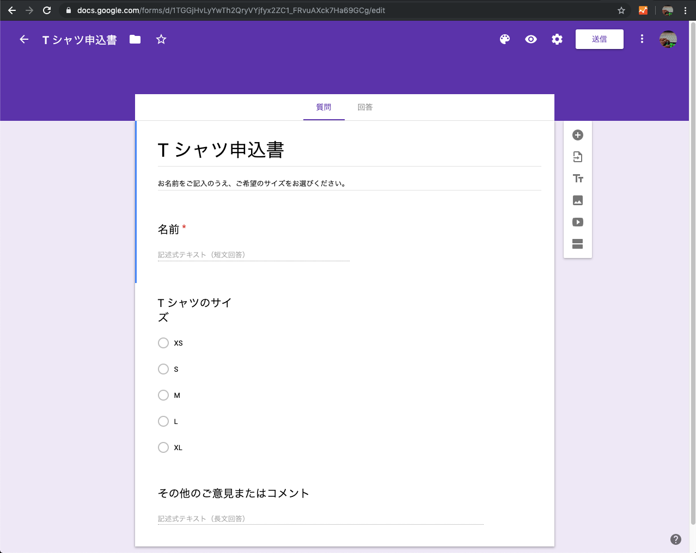Open the 質問 (Questions) tab
The height and width of the screenshot is (553, 696).
coord(323,107)
